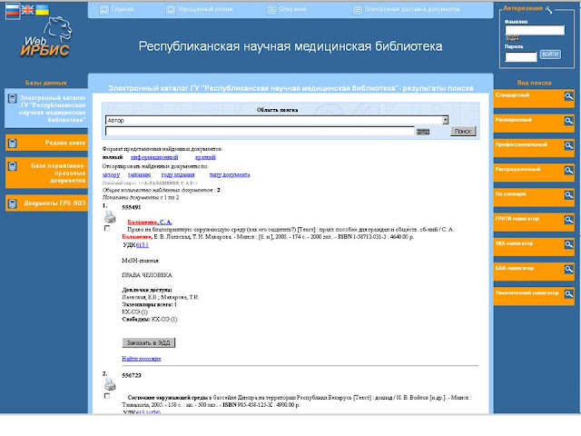Click database icon beside Электронный каталог
Viewport: 581px width, 436px height.
coord(12,98)
